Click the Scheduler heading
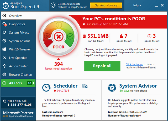 tap(65, 86)
